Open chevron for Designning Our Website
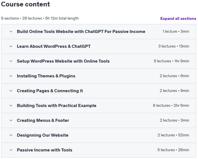The image size is (198, 159). point(11,135)
